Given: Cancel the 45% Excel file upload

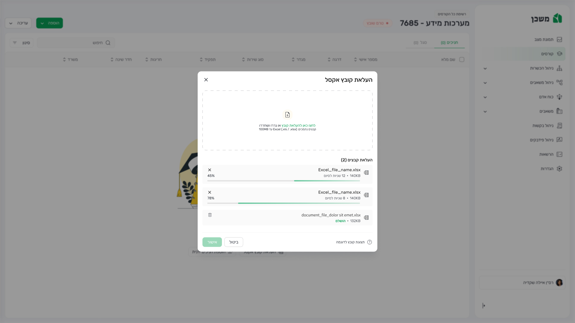Looking at the screenshot, I should pos(210,170).
